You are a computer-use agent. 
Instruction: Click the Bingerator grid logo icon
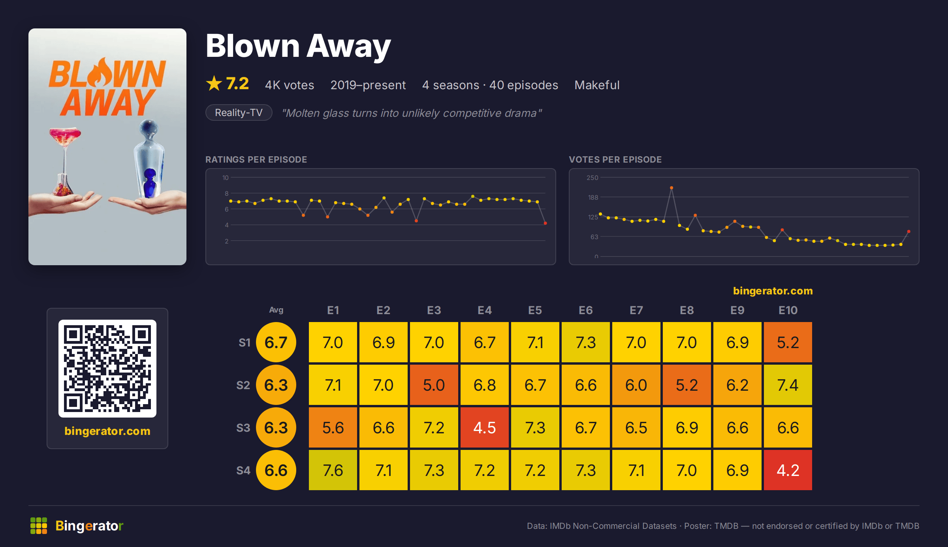(39, 526)
